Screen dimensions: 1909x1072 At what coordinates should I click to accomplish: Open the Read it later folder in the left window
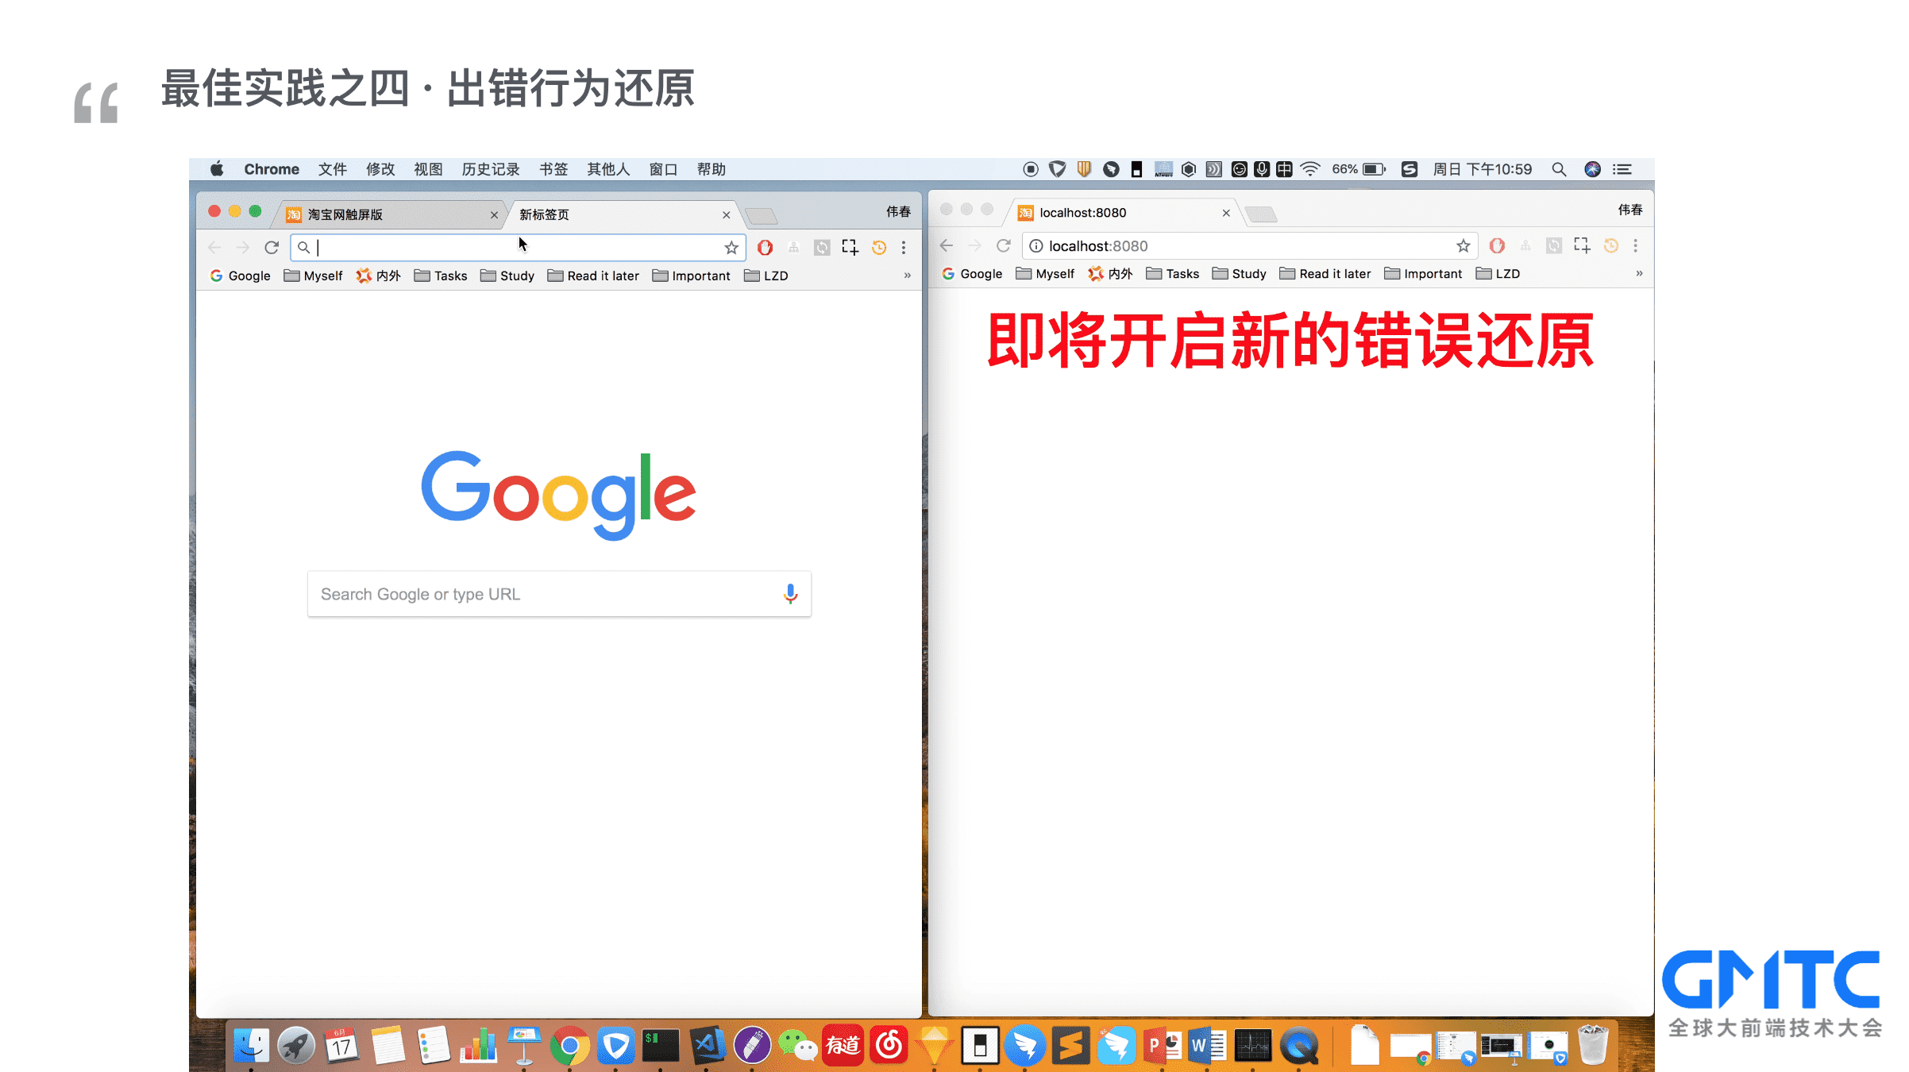[x=593, y=276]
